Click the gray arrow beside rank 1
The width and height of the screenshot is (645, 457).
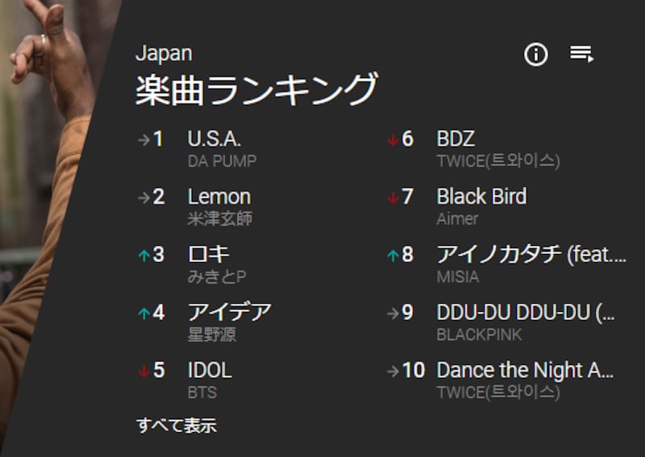(x=144, y=139)
